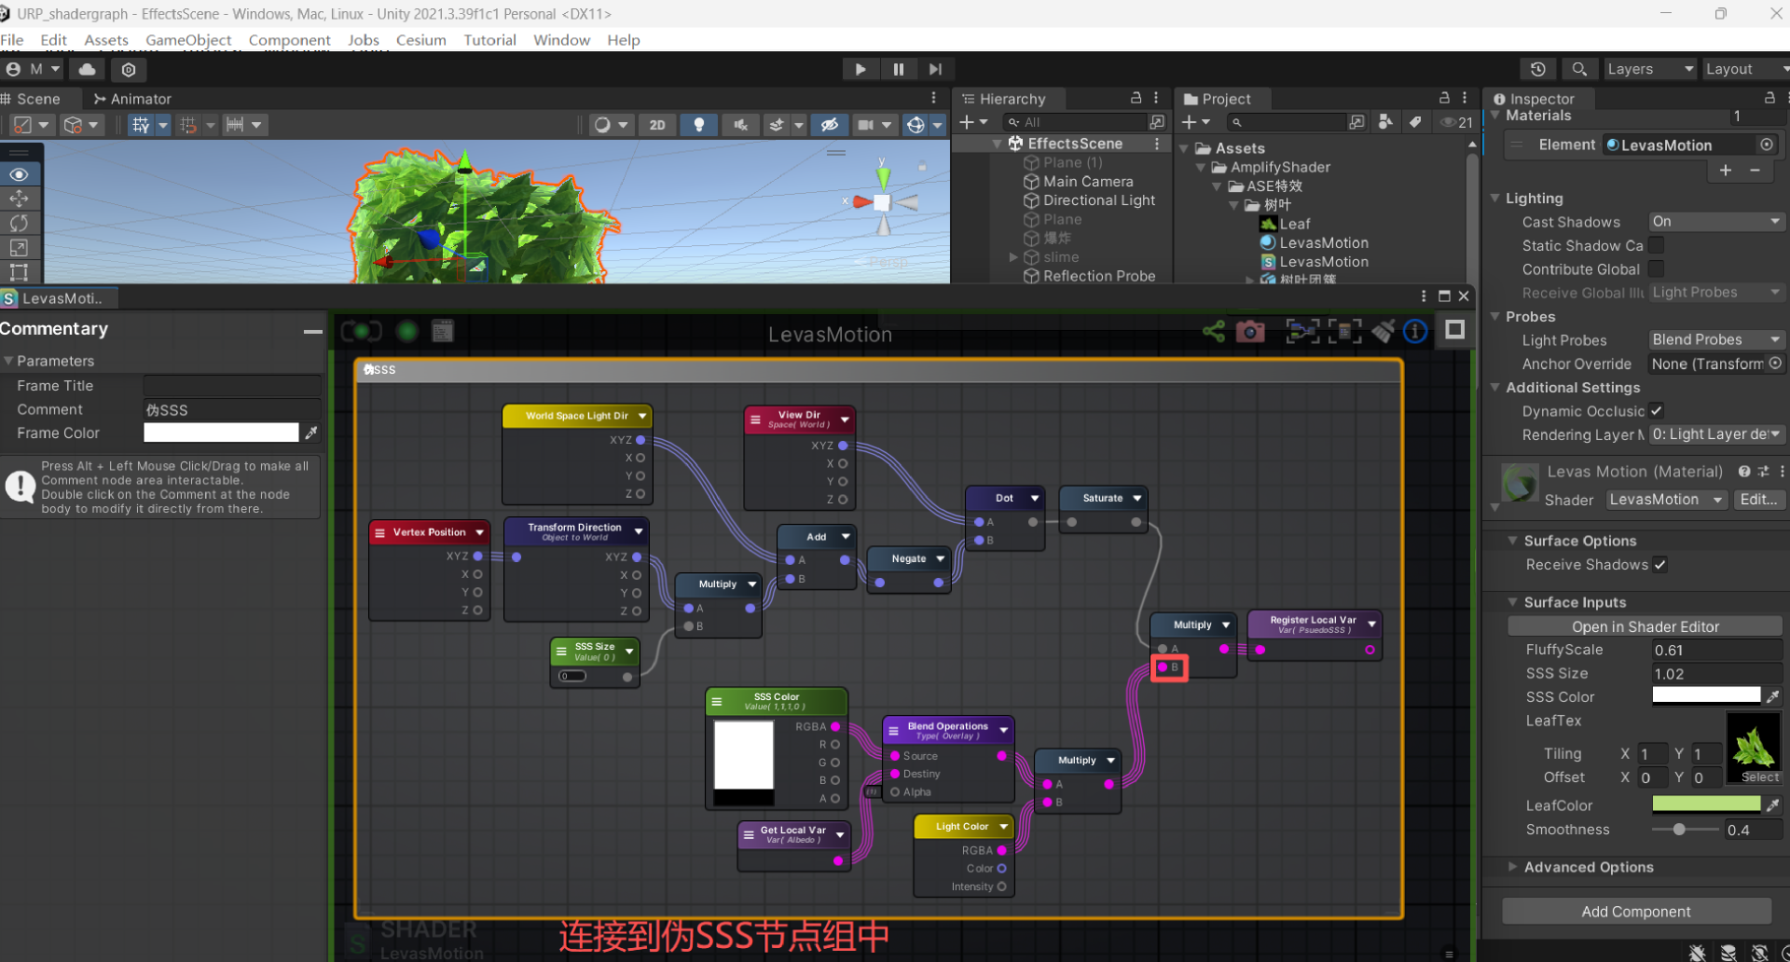Click the Edit... shader button
This screenshot has height=962, width=1790.
click(x=1758, y=500)
